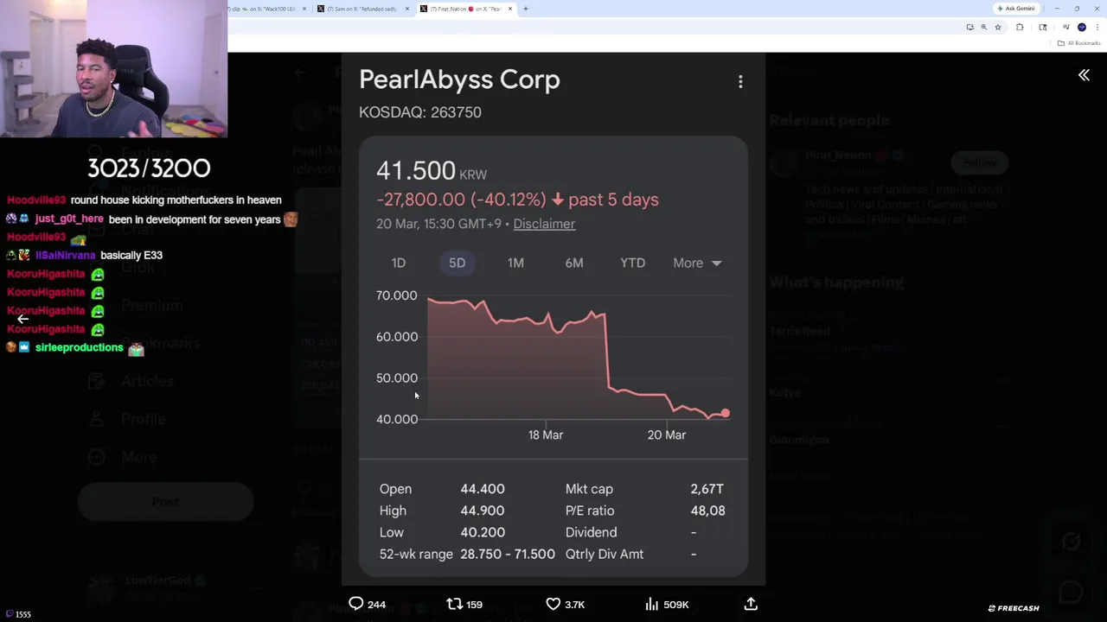
Task: Open the Chrome three-dot menu
Action: 1097,27
